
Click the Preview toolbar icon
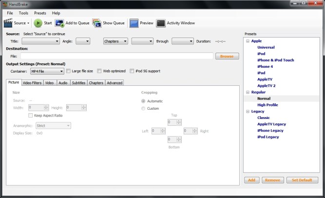coord(134,23)
